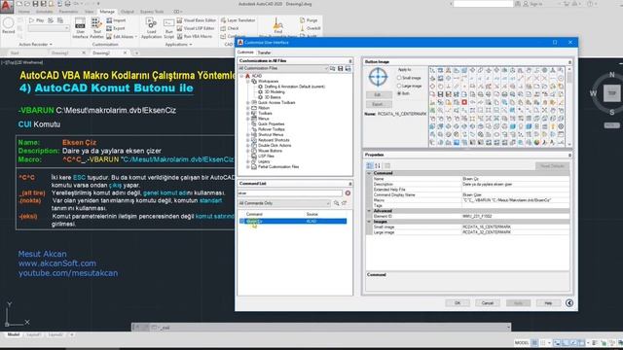Click Check in CAD Standards panel
This screenshot has width=623, height=350.
click(x=230, y=28)
